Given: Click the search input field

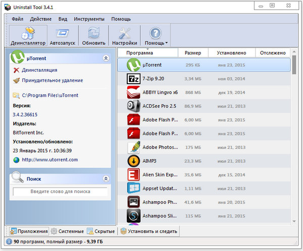Looking at the screenshot, I should click(60, 192).
